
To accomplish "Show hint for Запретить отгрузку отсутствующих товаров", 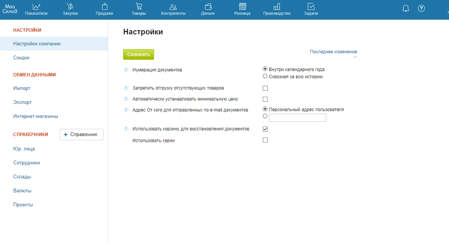I will tap(126, 88).
